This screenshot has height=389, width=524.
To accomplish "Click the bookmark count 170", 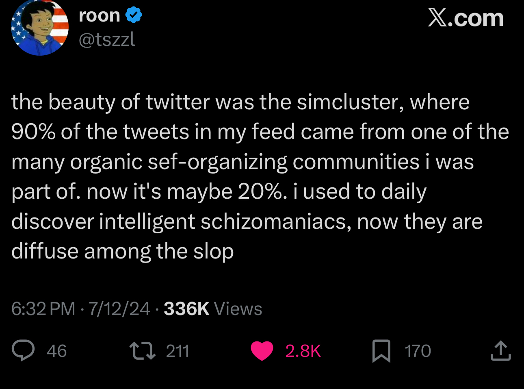I will pyautogui.click(x=418, y=351).
